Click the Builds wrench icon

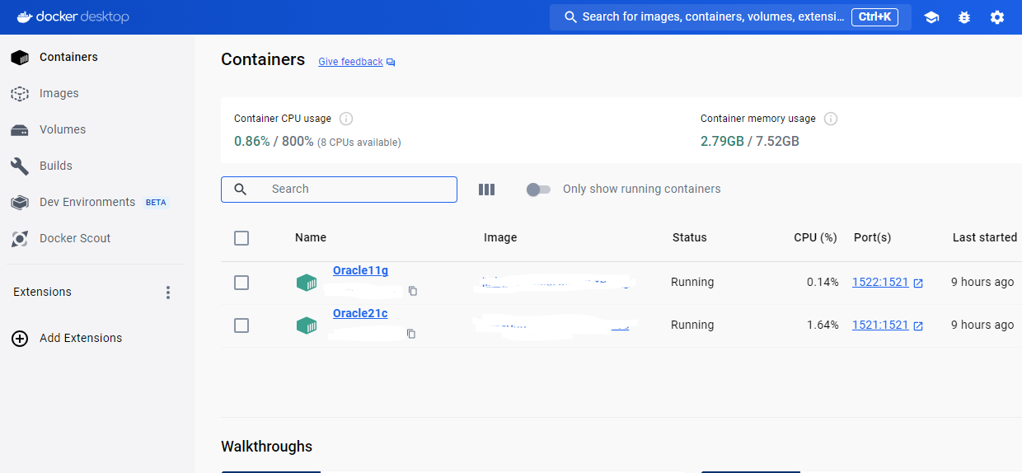20,166
